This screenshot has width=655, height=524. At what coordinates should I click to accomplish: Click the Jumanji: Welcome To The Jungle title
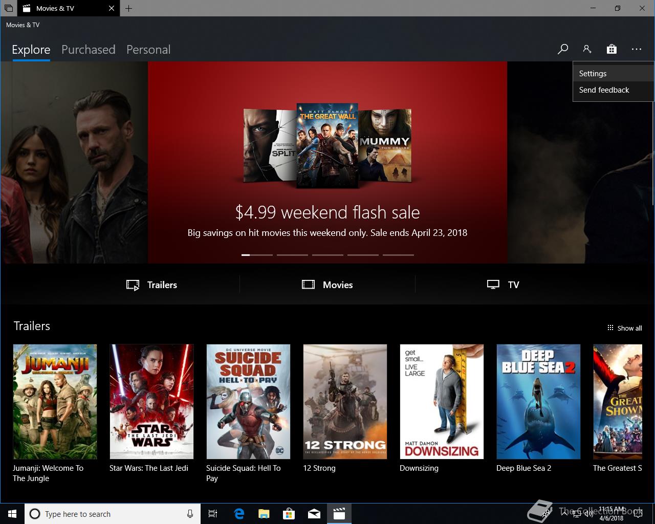click(x=48, y=473)
